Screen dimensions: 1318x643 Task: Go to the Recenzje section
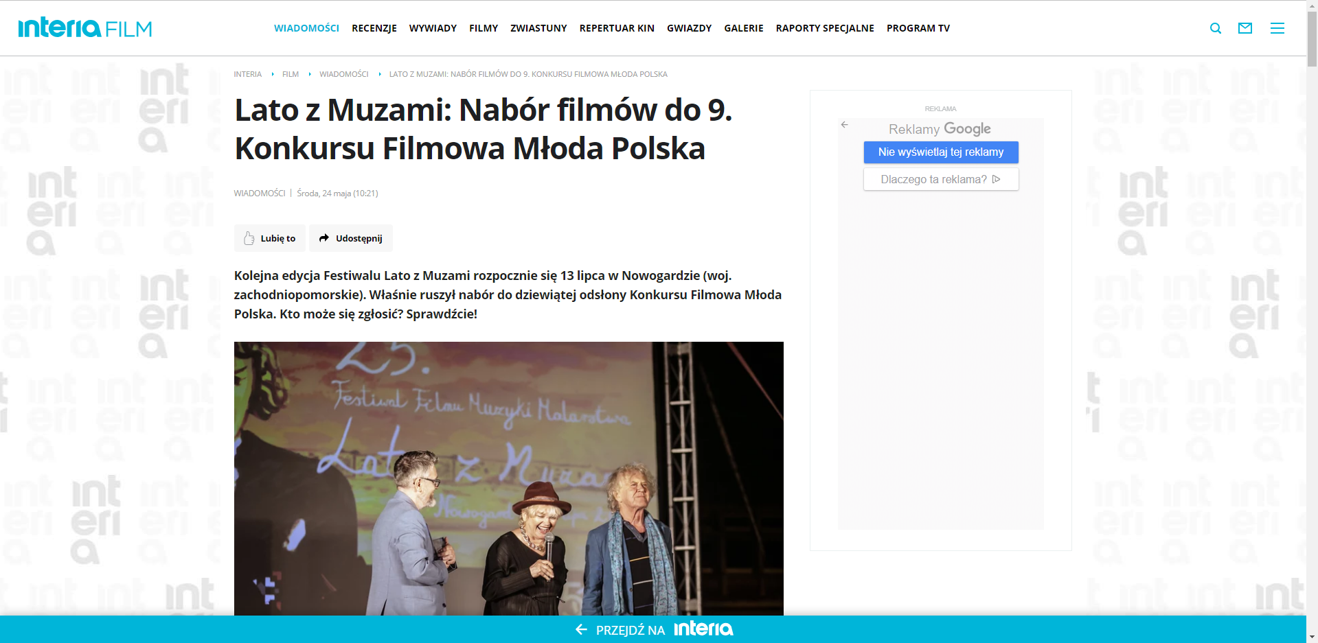pos(374,28)
